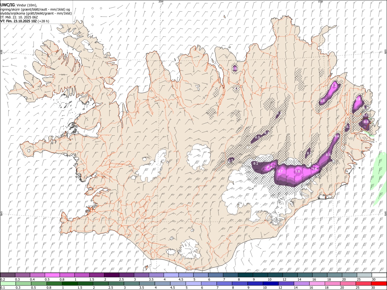Click the 0.8 value in the eastern pink patch

pos(358,99)
